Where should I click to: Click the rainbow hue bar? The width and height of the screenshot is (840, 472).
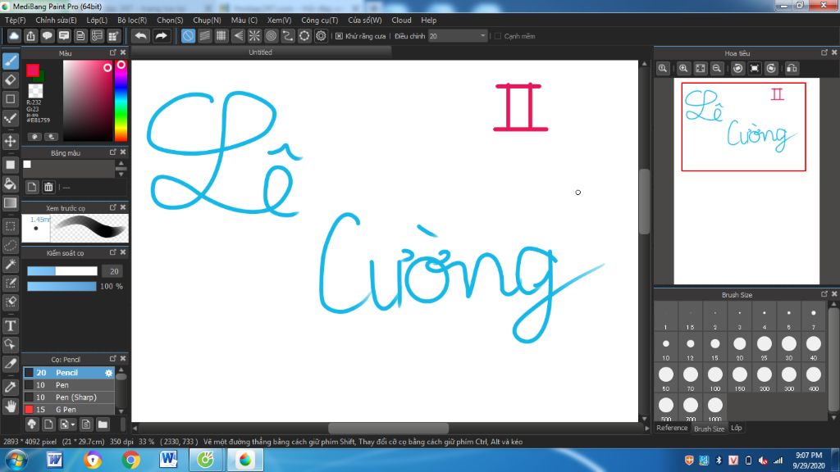point(121,101)
